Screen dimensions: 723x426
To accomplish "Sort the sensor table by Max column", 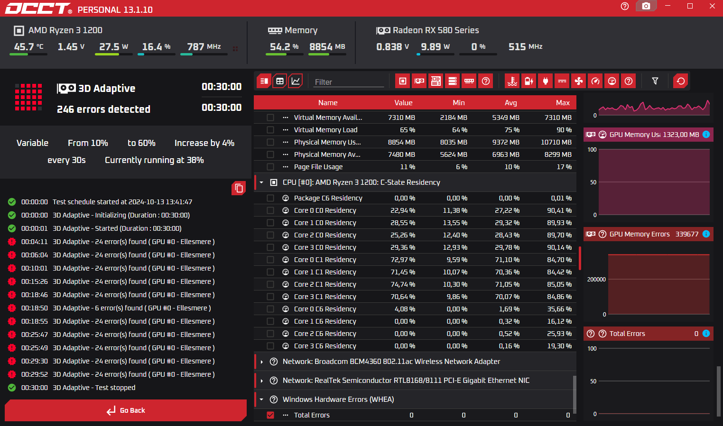I will coord(563,103).
